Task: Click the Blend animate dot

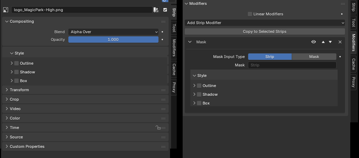Action: [x=162, y=32]
